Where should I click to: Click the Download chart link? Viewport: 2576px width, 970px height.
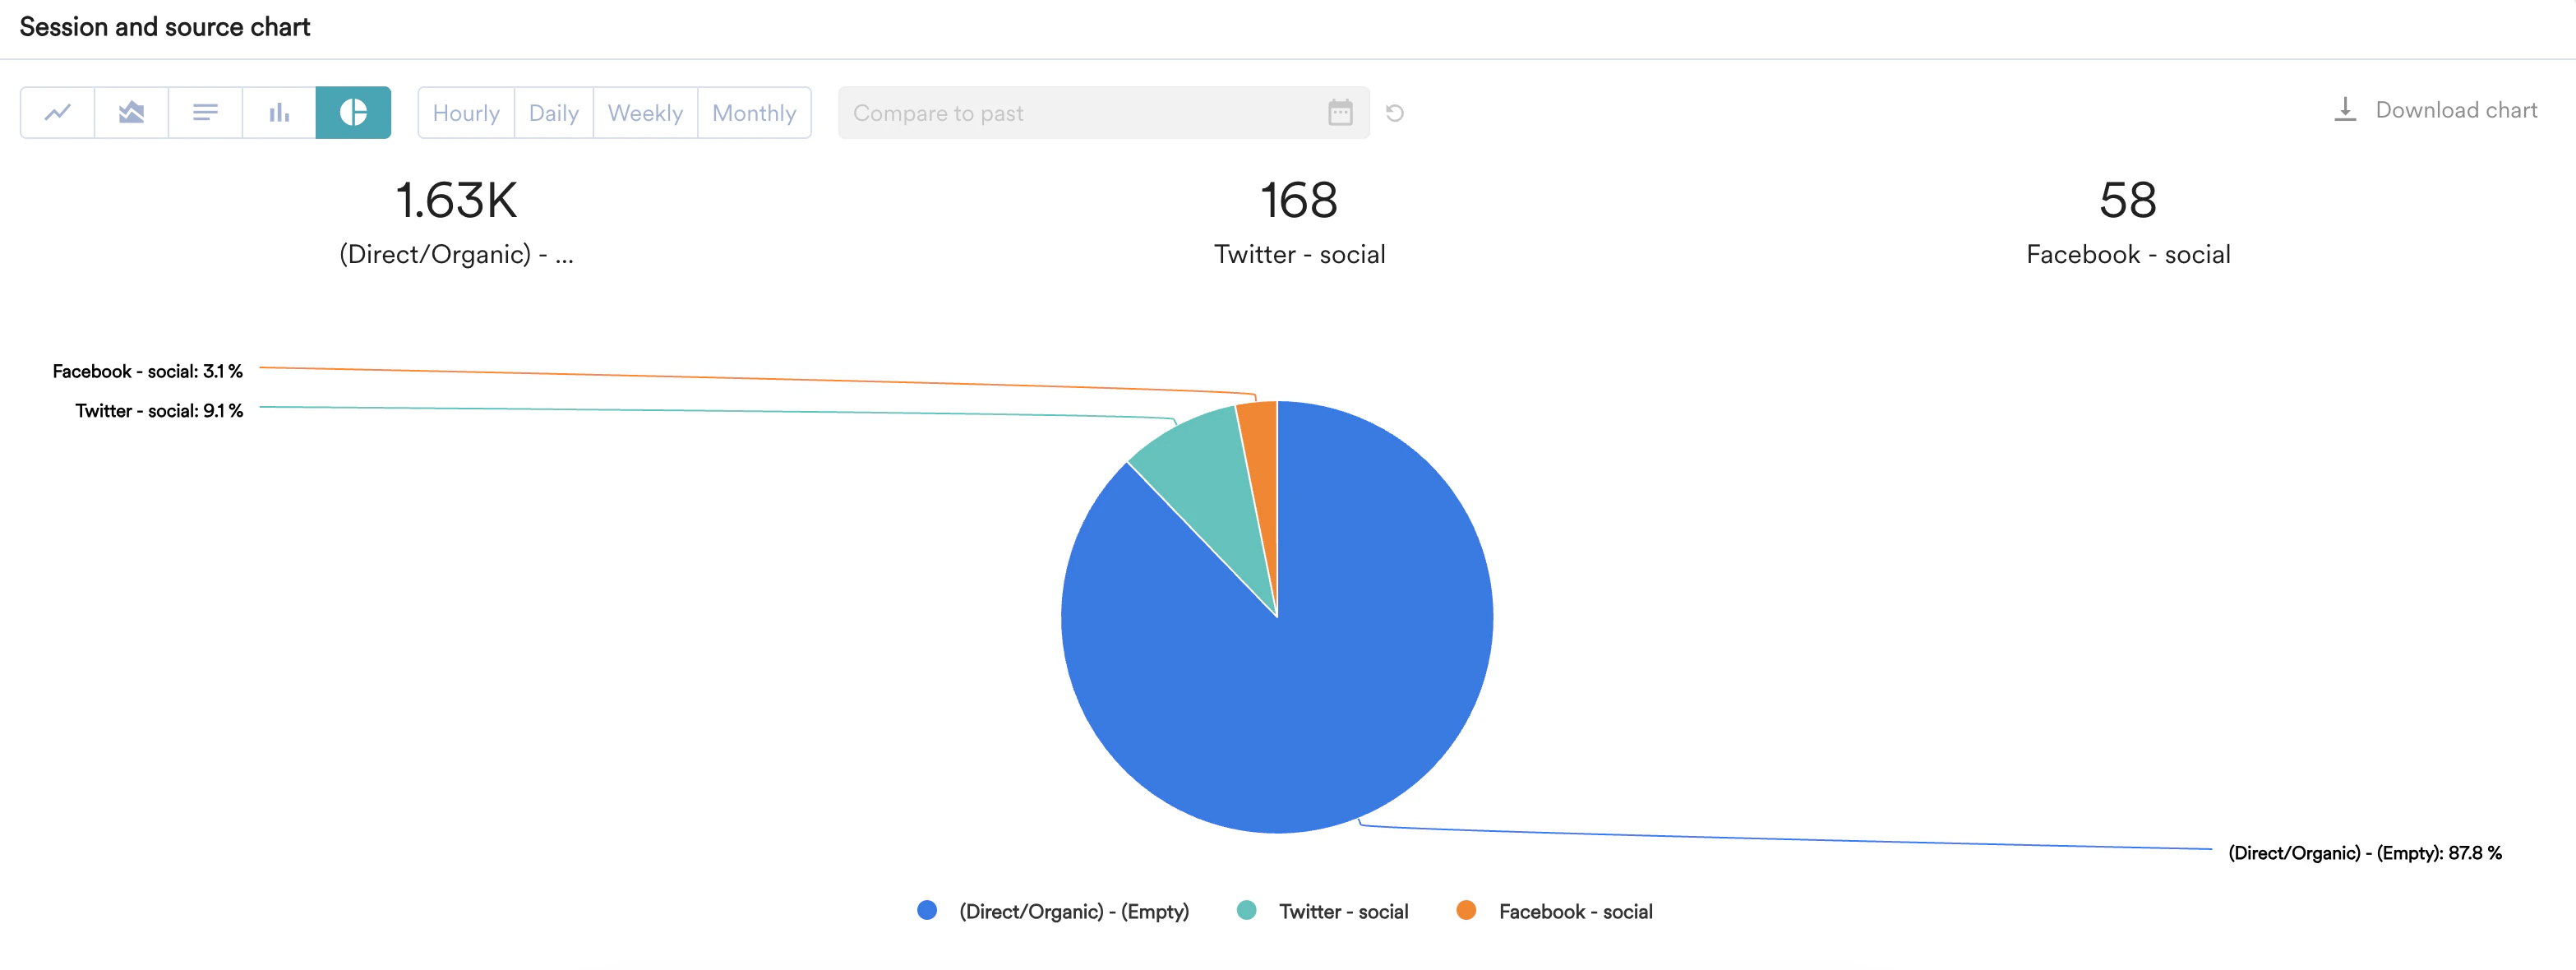pyautogui.click(x=2455, y=110)
